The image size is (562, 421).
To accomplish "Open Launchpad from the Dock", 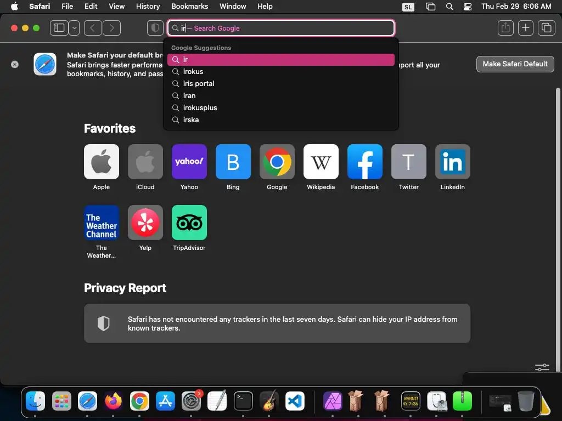I will click(x=61, y=401).
